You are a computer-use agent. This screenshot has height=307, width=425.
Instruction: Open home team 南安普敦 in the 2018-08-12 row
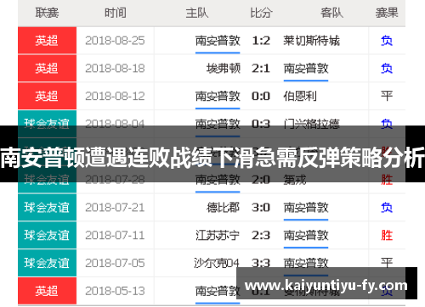(x=218, y=96)
